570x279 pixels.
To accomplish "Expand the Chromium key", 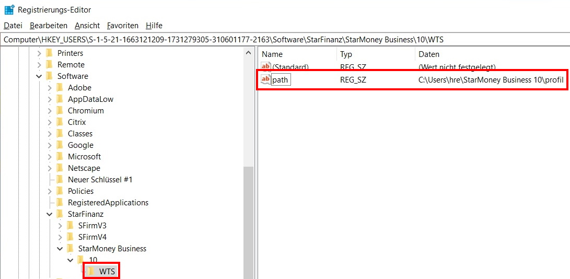I will coord(50,111).
